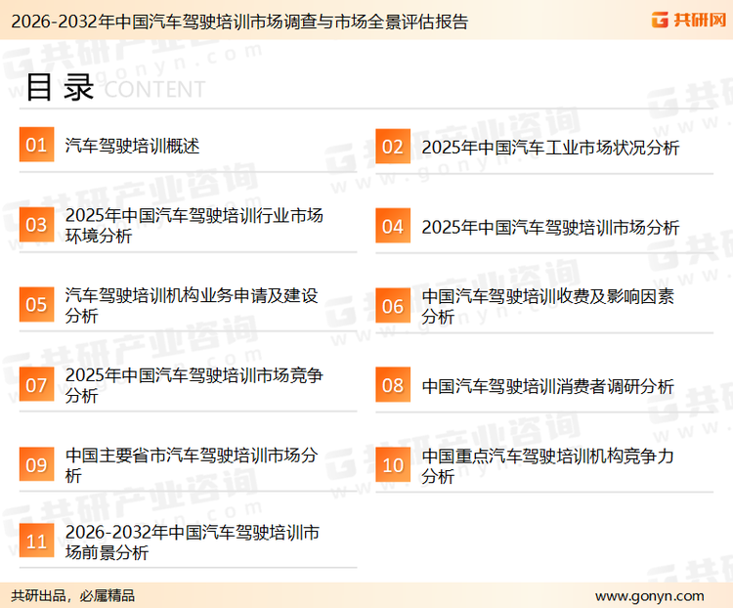The image size is (733, 608).
Task: Click the orange 08 number badge
Action: coord(393,385)
